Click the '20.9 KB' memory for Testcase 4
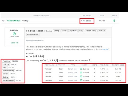This screenshot has height=96, width=128. point(118,81)
